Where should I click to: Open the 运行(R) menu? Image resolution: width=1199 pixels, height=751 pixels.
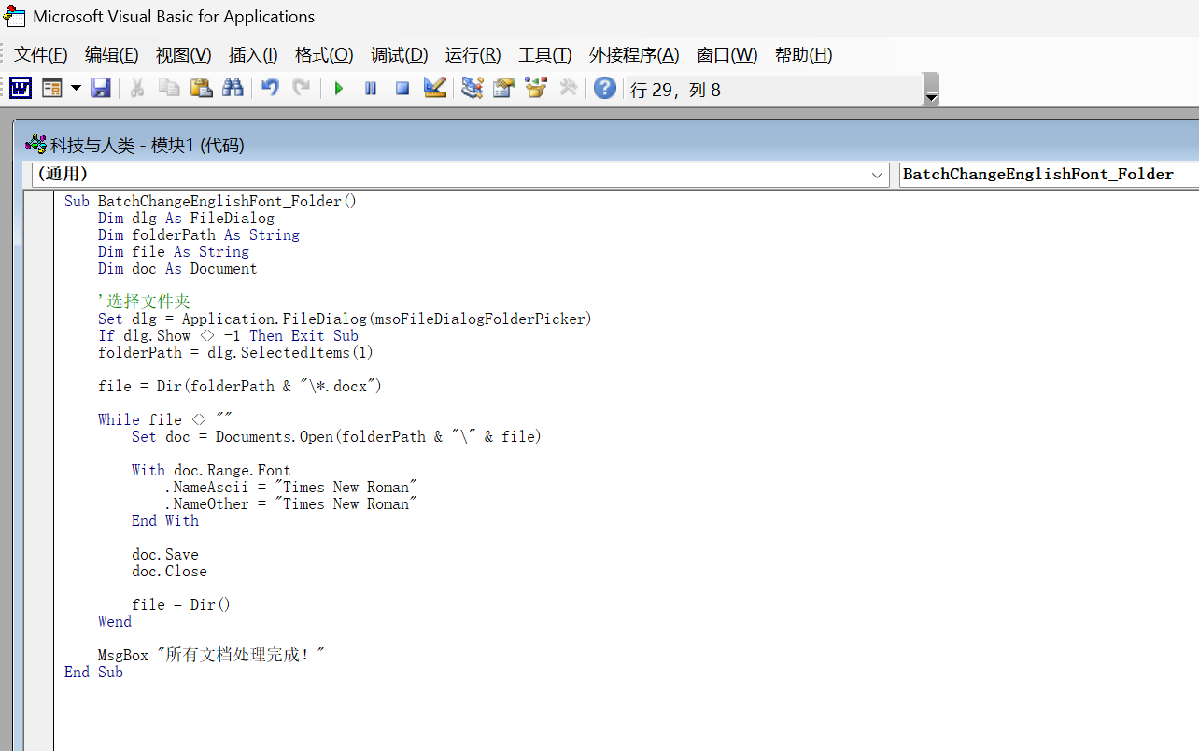473,55
